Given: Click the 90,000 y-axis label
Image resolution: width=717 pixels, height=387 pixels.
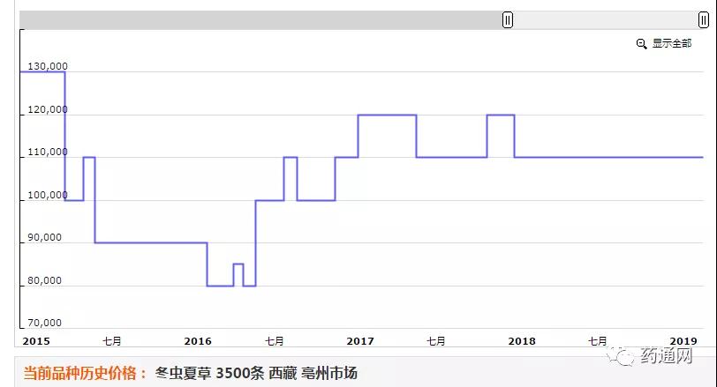Looking at the screenshot, I should tap(44, 237).
